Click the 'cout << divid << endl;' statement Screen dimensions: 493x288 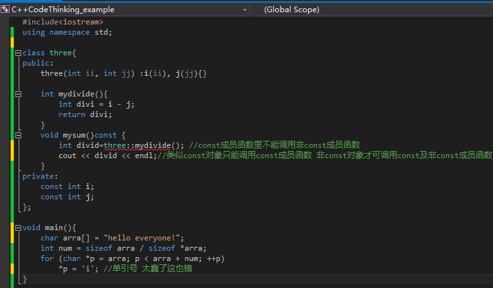[107, 156]
